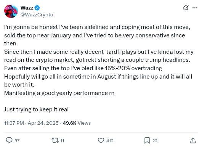
Task: Open the @WazzCrypto handle link
Action: click(x=37, y=15)
